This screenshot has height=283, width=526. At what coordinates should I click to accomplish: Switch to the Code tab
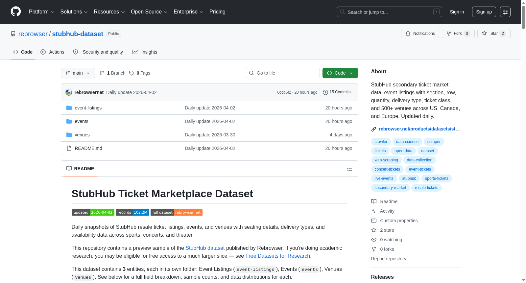click(23, 52)
